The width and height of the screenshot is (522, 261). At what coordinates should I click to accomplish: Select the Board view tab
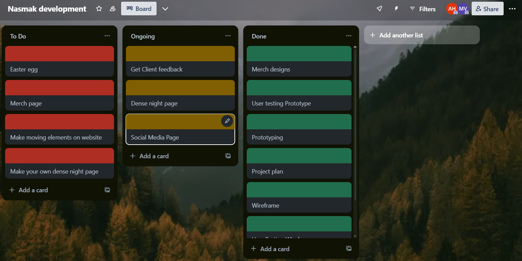pyautogui.click(x=139, y=9)
